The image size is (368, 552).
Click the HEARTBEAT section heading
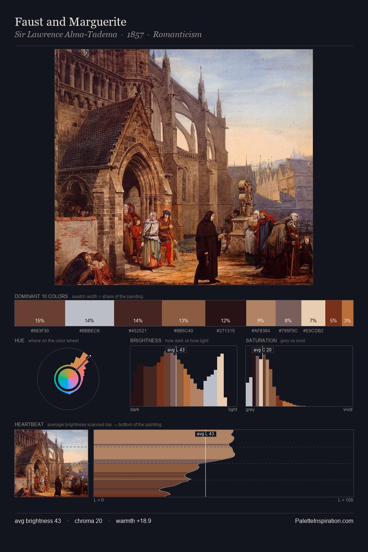coord(29,424)
